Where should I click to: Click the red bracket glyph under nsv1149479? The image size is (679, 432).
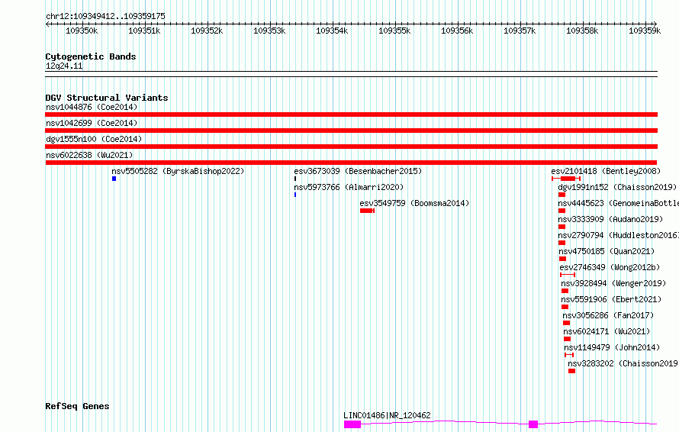[x=569, y=355]
